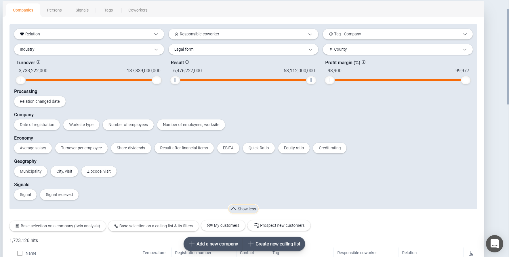509x257 pixels.
Task: Toggle the select-all checkbox beside Name
Action: pyautogui.click(x=20, y=253)
